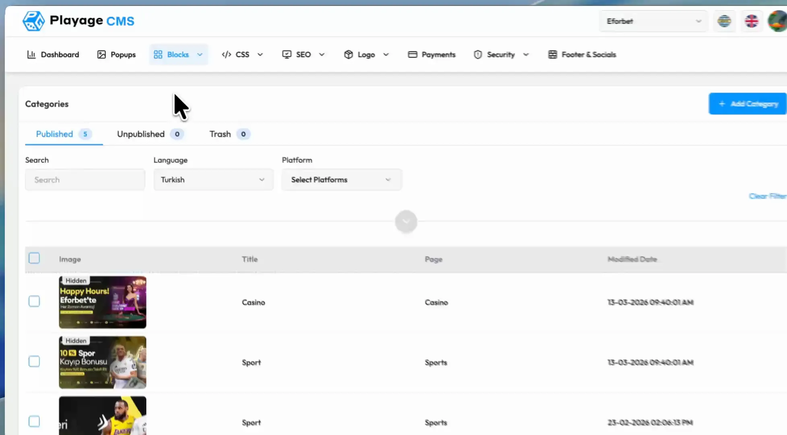Click the Casino title cell
787x435 pixels.
pos(253,302)
